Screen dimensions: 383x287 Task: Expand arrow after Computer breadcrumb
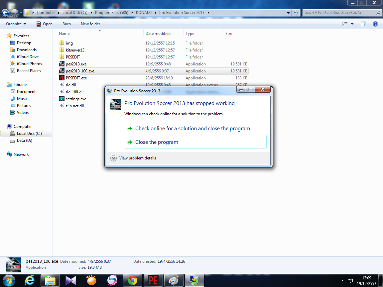[59, 13]
